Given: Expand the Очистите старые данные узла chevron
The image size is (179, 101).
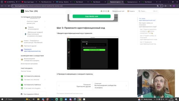Looking at the screenshot, I should click(45, 21).
